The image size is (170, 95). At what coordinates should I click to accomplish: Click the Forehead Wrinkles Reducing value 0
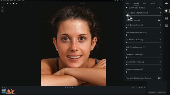[161, 32]
